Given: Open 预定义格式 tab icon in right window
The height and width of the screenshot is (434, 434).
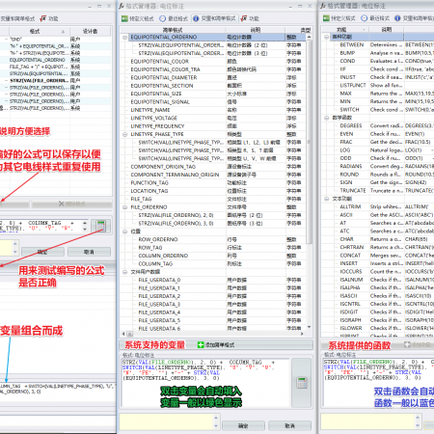Looking at the screenshot, I should (x=326, y=18).
